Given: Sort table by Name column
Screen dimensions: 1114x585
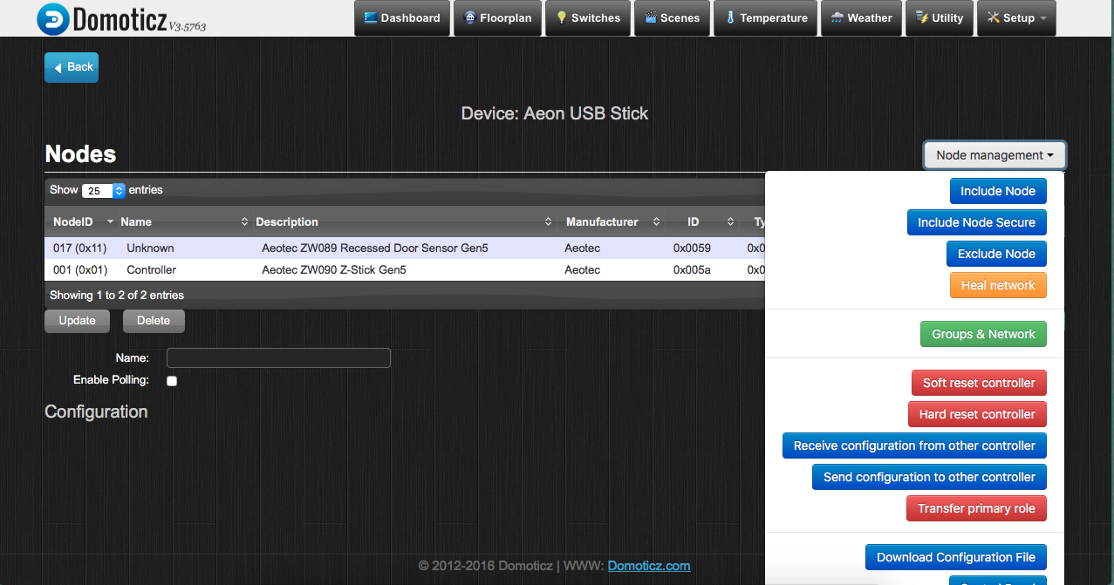Looking at the screenshot, I should [x=182, y=221].
